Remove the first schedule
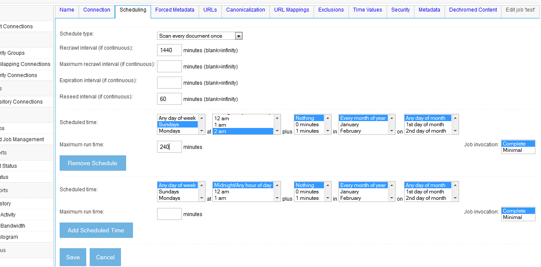541x267 pixels. [x=93, y=163]
